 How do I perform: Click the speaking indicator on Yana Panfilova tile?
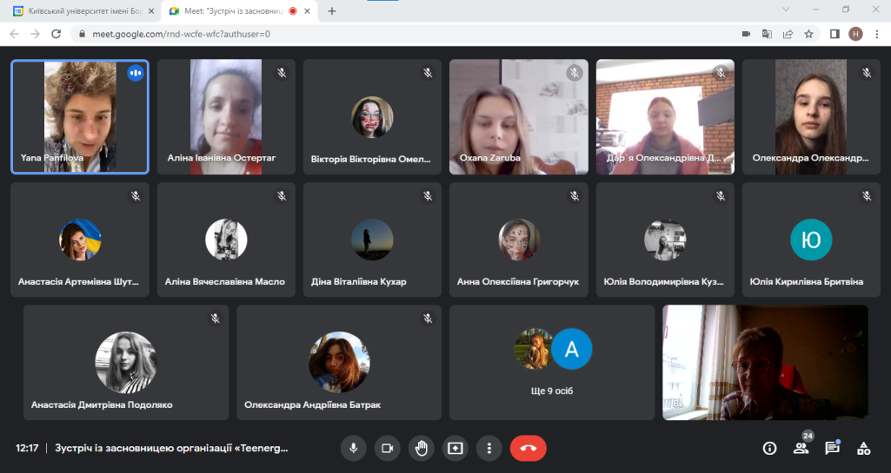(136, 73)
